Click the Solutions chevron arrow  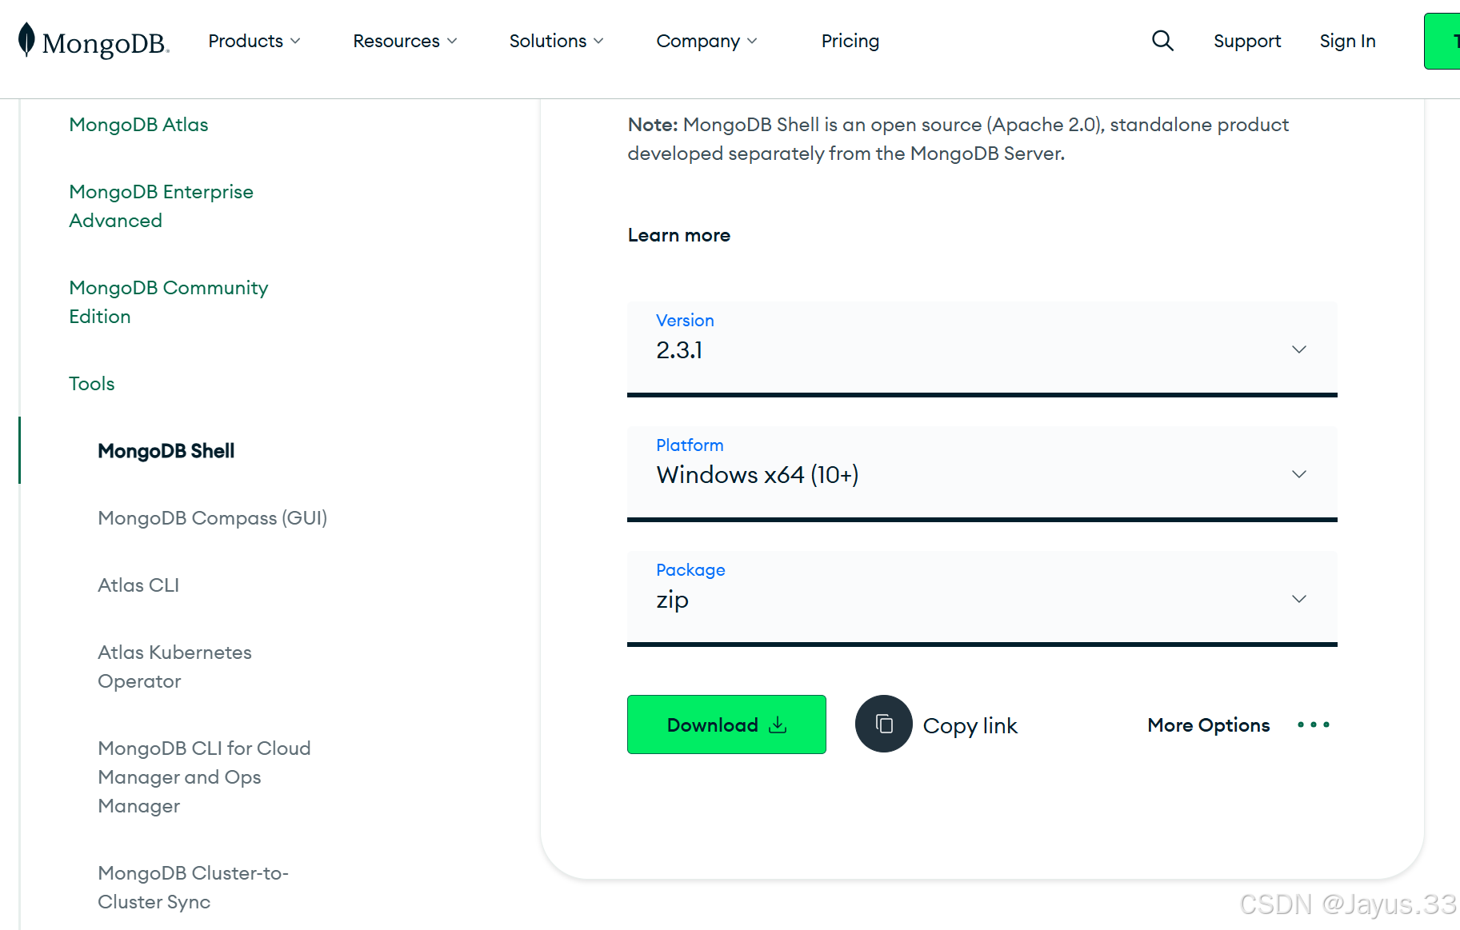coord(598,41)
